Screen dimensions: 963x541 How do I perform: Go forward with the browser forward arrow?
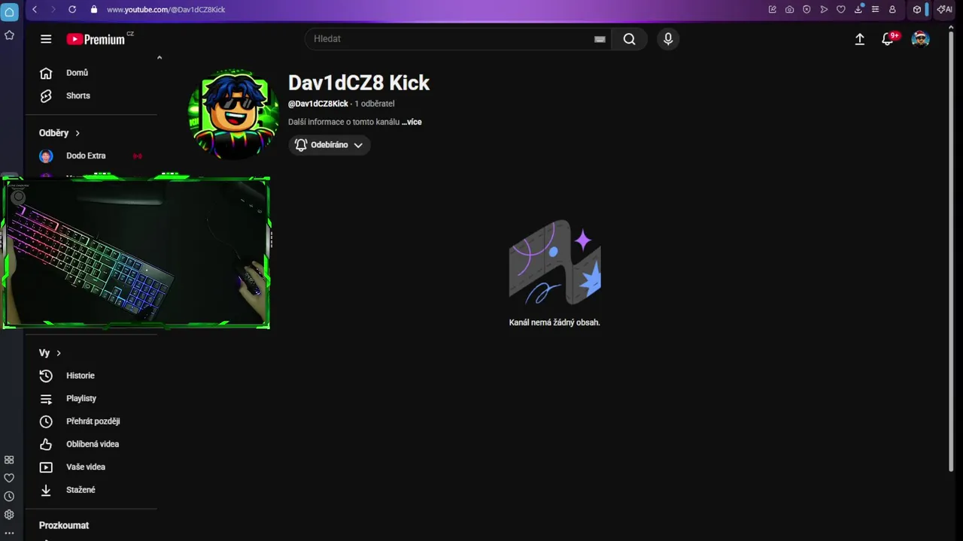coord(53,9)
